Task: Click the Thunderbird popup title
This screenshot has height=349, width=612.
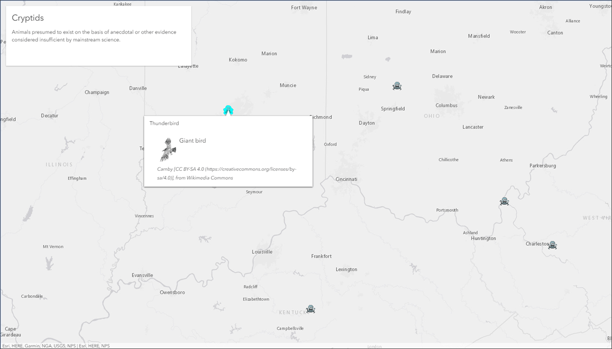Action: [x=164, y=123]
